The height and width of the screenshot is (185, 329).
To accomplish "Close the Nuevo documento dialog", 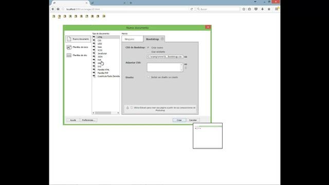I will point(208,27).
